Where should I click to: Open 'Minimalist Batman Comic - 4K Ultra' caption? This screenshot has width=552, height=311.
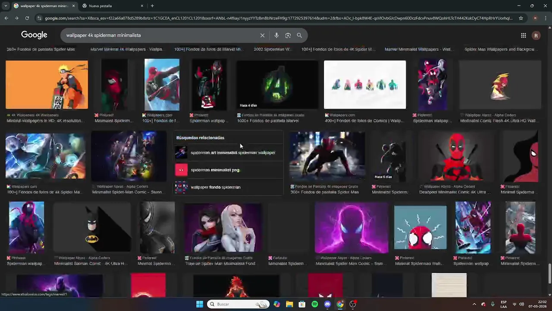tap(90, 263)
